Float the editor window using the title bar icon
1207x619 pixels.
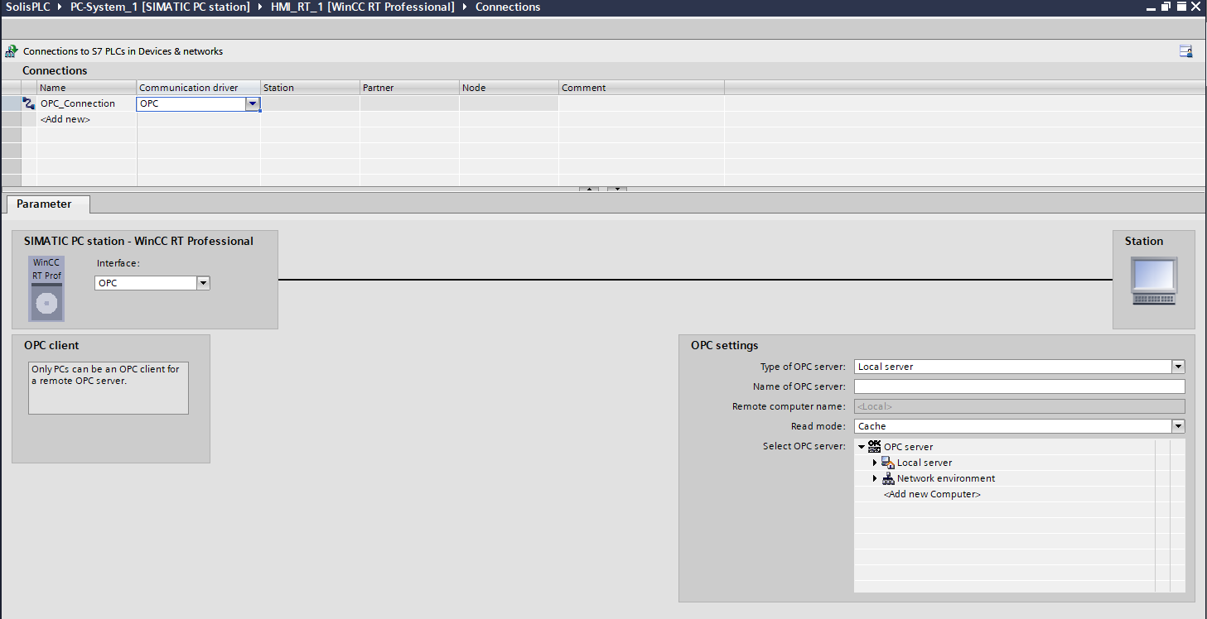(x=1166, y=7)
